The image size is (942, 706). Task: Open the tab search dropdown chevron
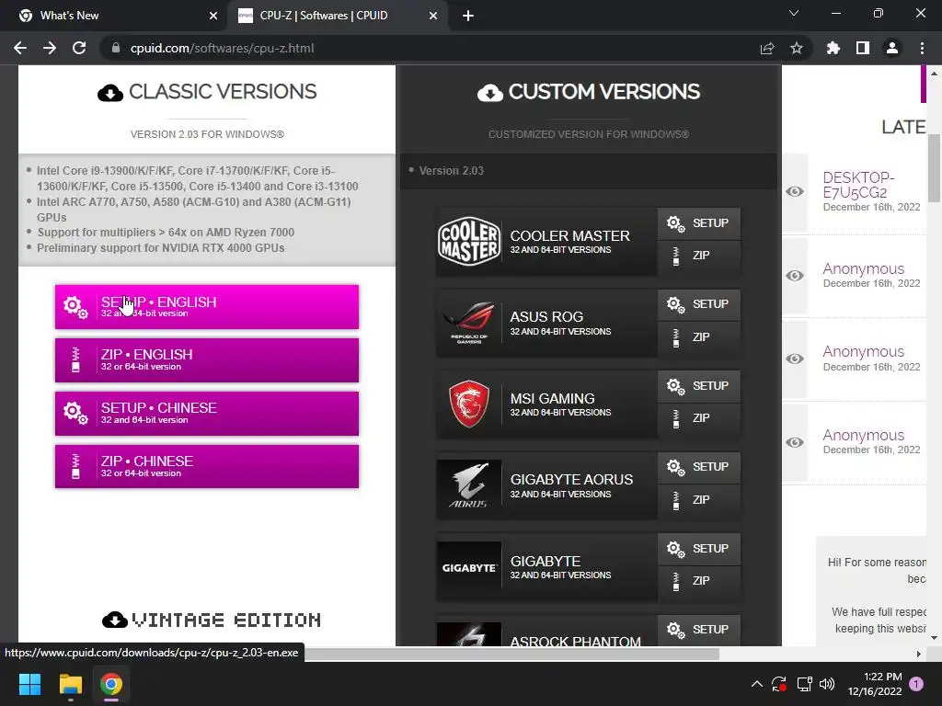794,13
